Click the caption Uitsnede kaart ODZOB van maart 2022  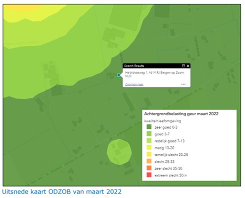click(x=61, y=191)
